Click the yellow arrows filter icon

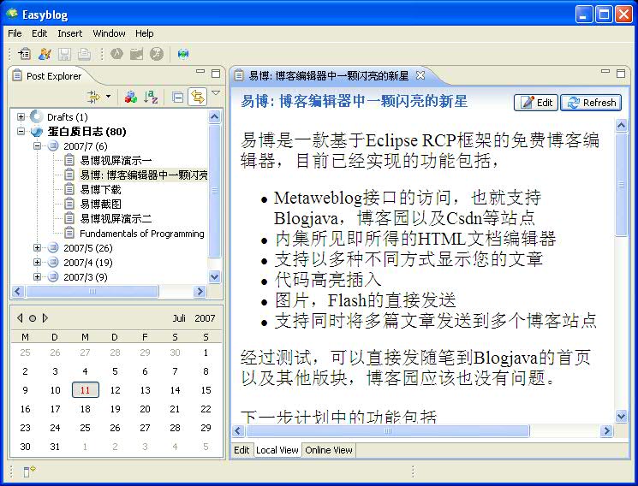tap(93, 97)
